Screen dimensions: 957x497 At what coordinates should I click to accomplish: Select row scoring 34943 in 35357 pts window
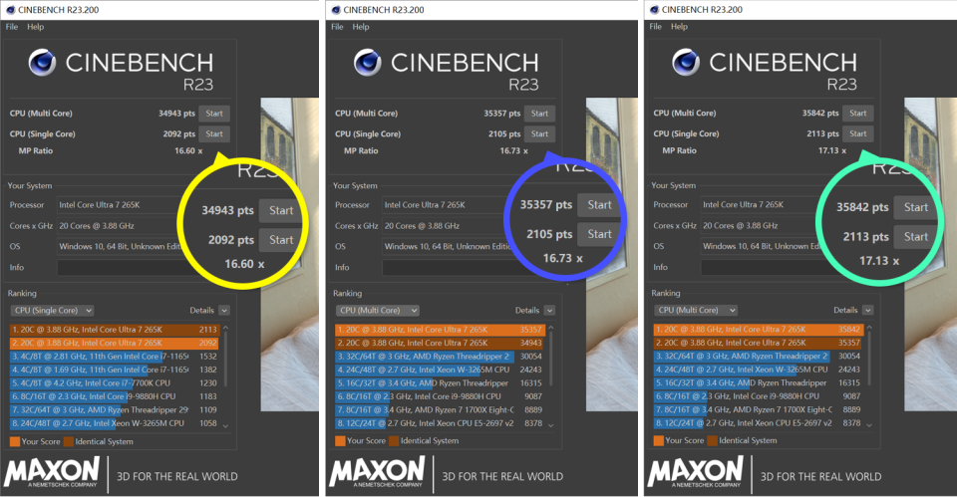pos(440,343)
